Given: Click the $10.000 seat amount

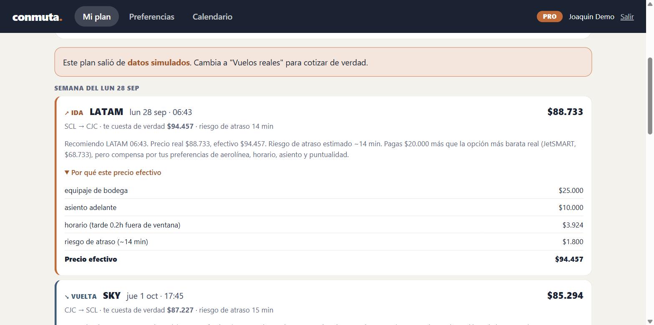Looking at the screenshot, I should click(x=571, y=207).
